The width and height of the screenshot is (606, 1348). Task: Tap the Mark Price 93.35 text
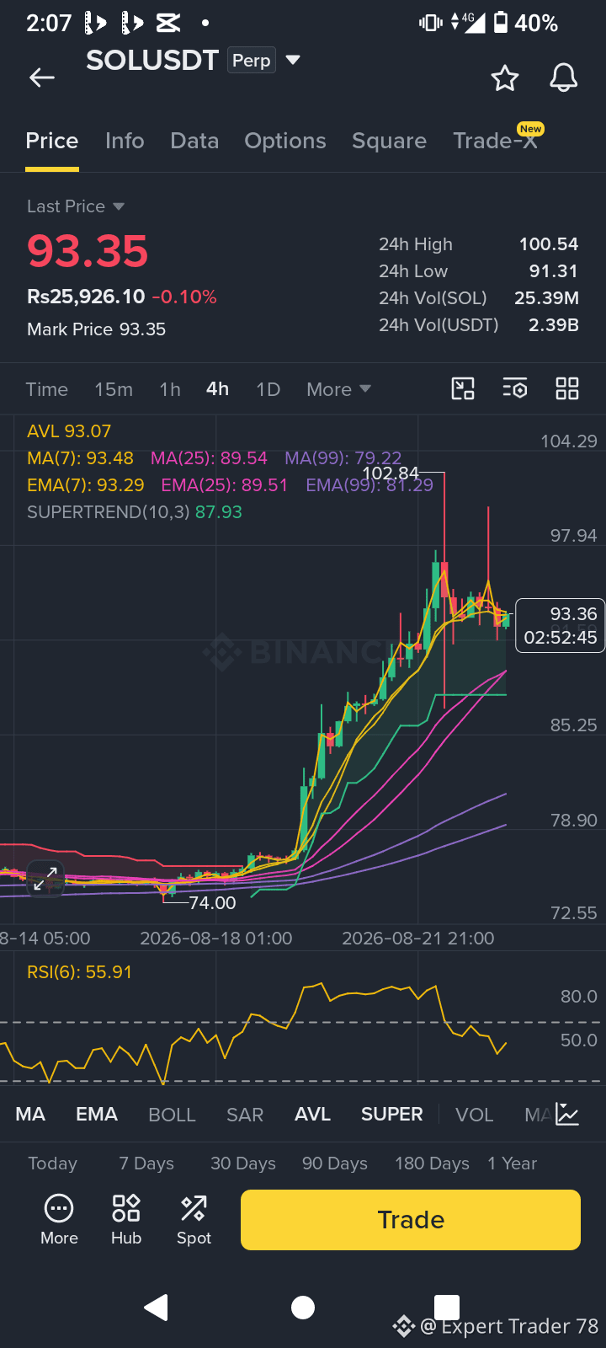pos(97,329)
